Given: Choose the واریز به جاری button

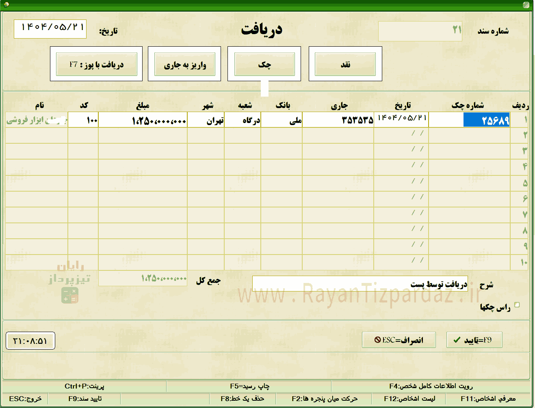Looking at the screenshot, I should pyautogui.click(x=185, y=65).
